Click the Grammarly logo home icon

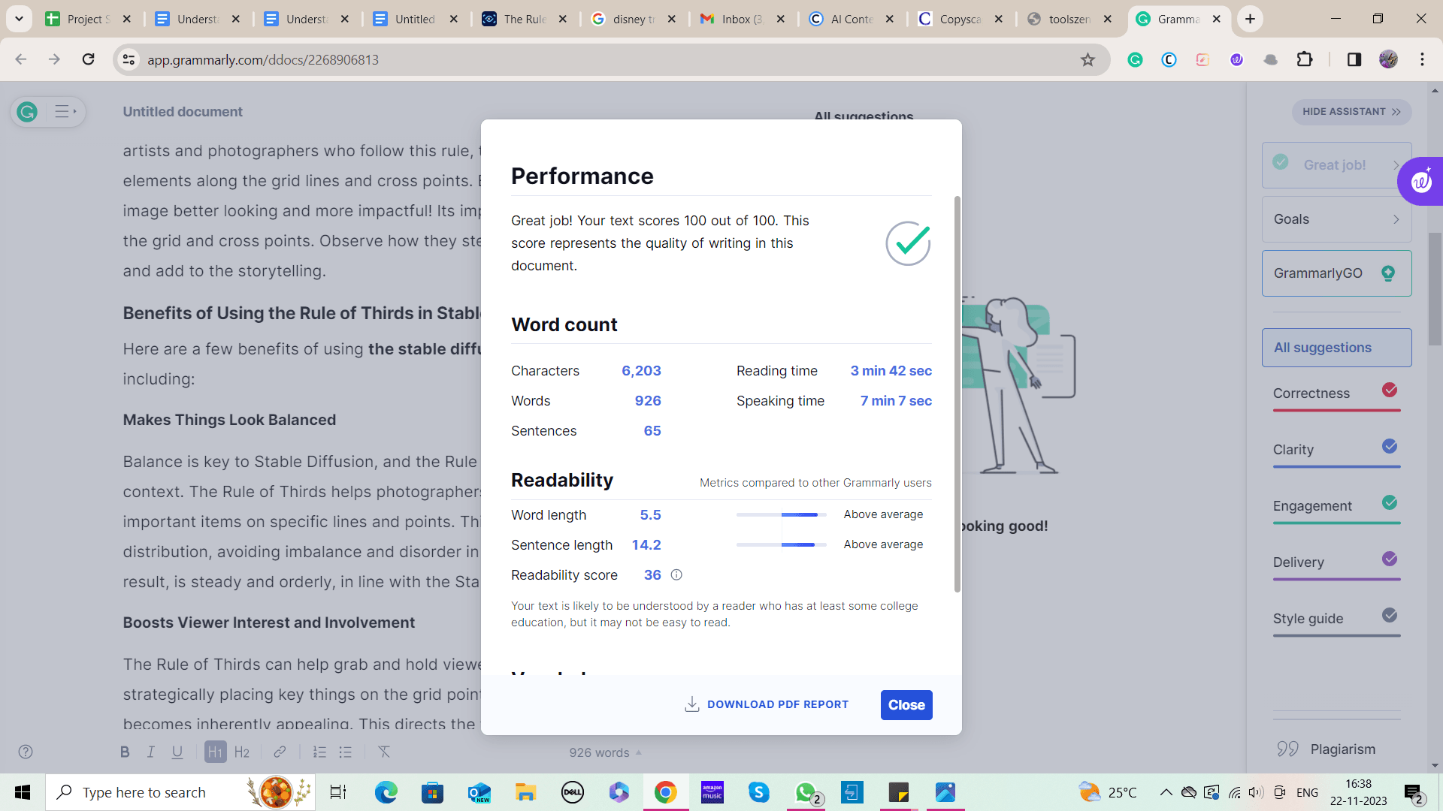point(28,112)
